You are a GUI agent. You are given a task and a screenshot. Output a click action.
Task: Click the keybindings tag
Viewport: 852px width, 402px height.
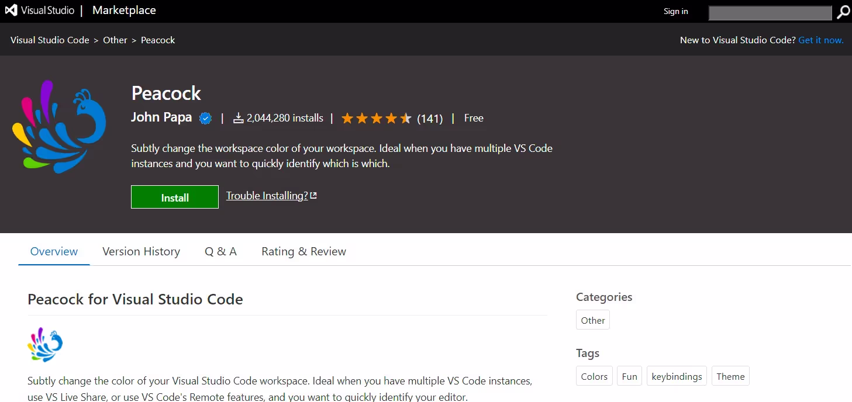coord(677,376)
